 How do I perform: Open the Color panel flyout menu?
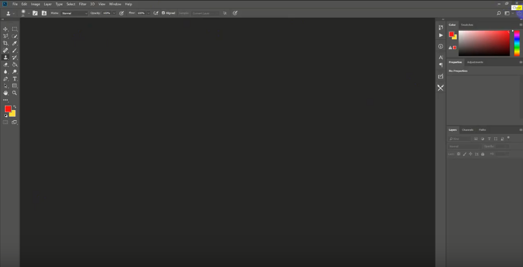521,25
